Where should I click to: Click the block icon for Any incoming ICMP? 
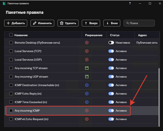click(87, 111)
